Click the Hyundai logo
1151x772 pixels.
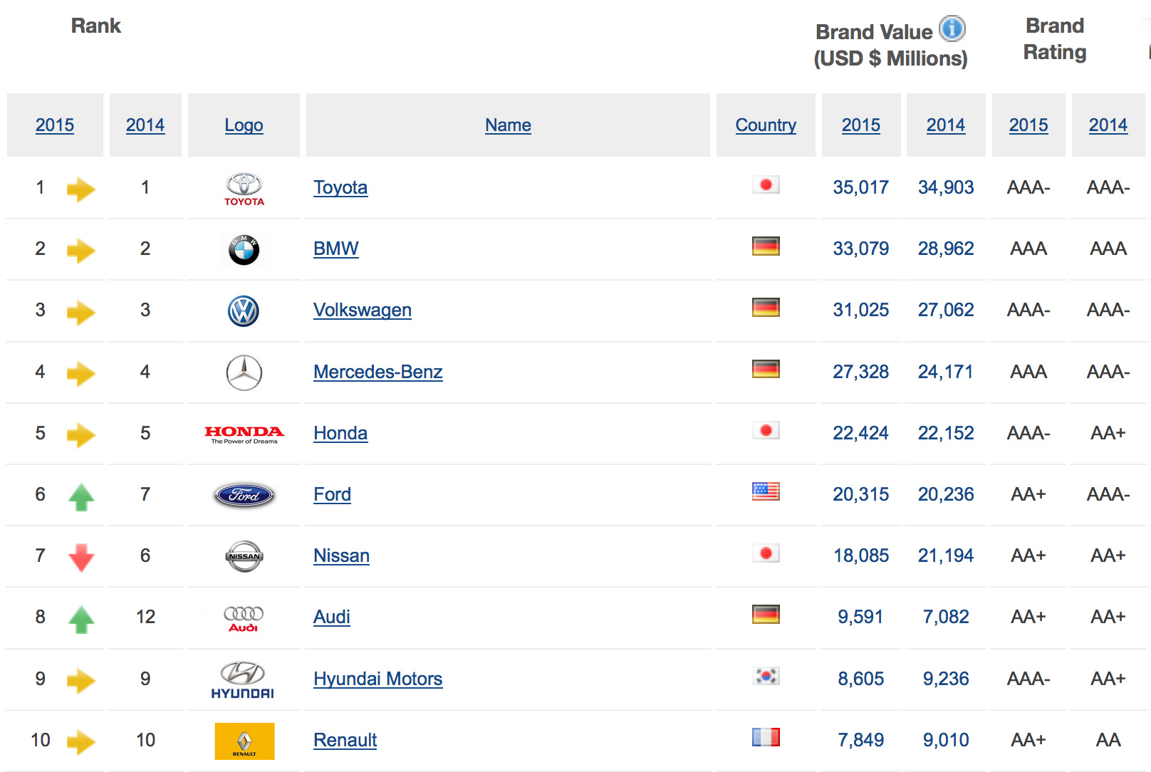(x=243, y=679)
